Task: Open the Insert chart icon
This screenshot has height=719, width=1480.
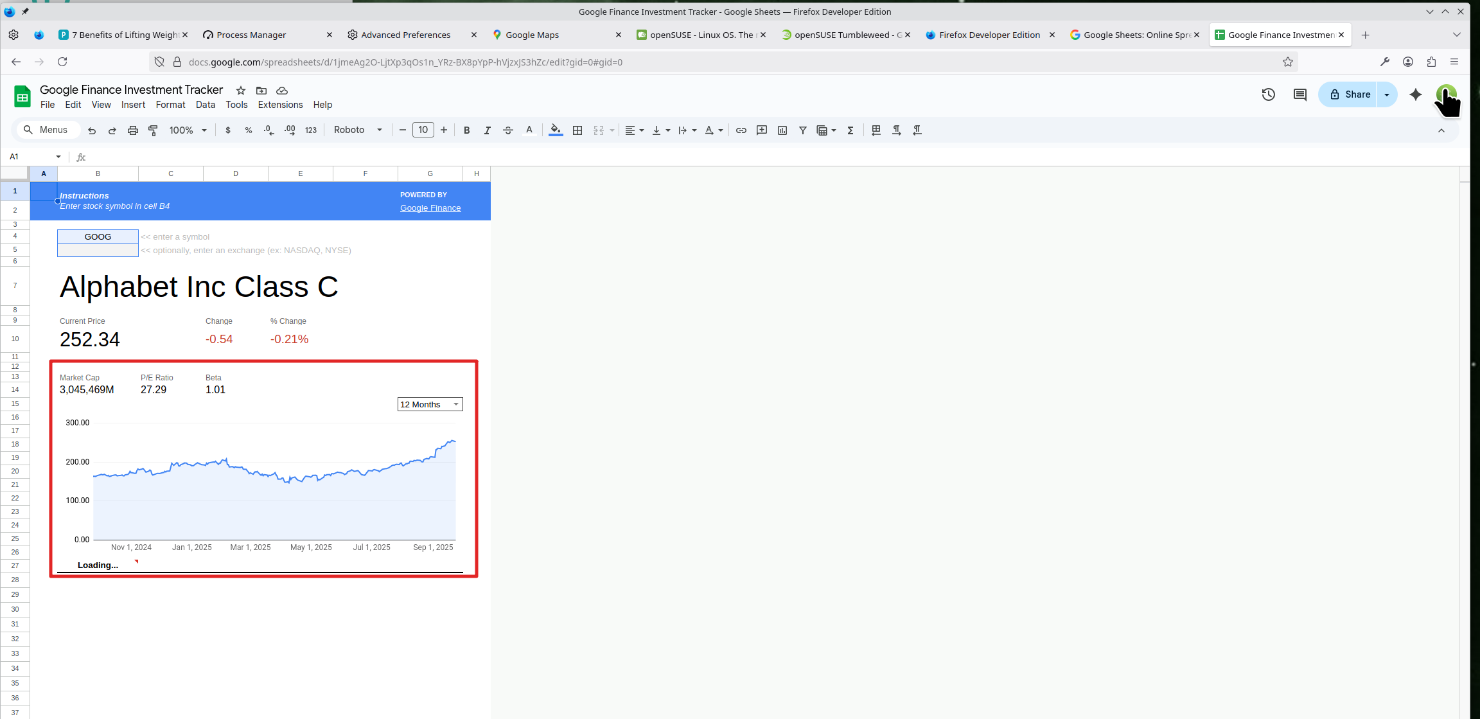Action: click(782, 130)
